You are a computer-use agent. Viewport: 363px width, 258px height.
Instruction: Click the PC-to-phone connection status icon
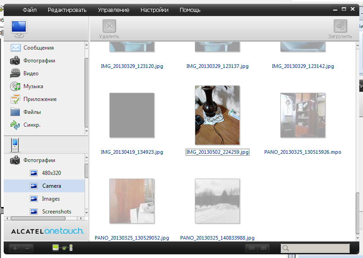click(x=62, y=248)
